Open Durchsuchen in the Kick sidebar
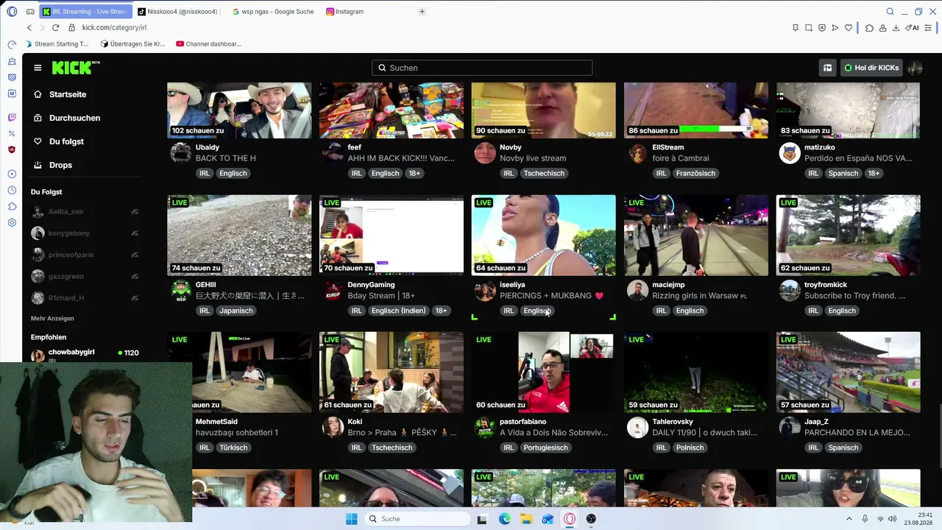Screen dimensions: 942x530 pos(74,118)
